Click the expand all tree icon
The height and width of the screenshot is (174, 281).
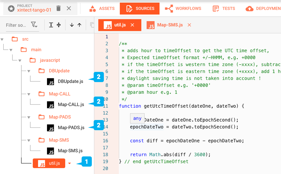click(51, 25)
